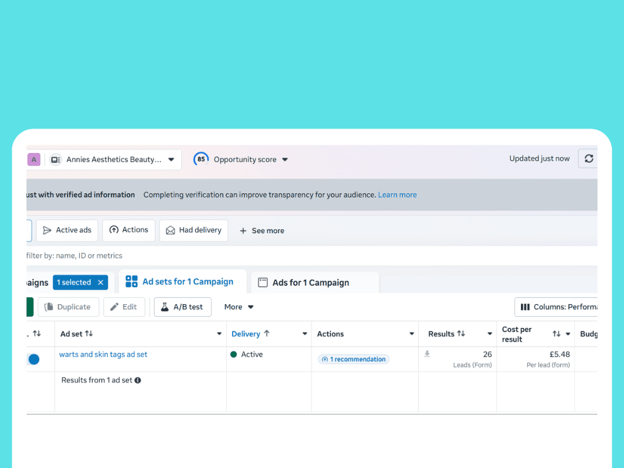
Task: Open the More dropdown menu
Action: tap(239, 307)
